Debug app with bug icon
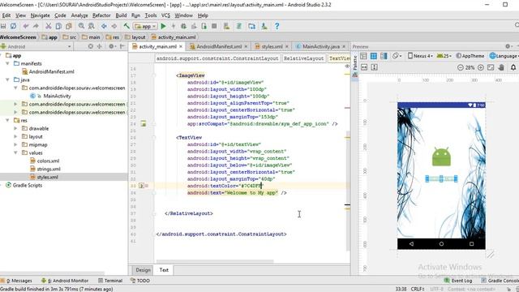 tap(183, 26)
